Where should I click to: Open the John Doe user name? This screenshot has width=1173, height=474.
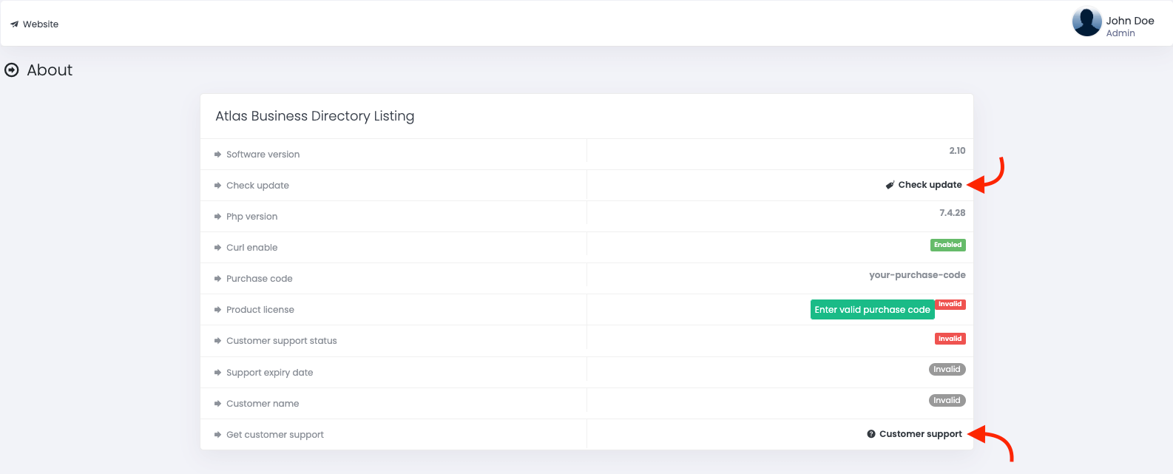click(1130, 21)
